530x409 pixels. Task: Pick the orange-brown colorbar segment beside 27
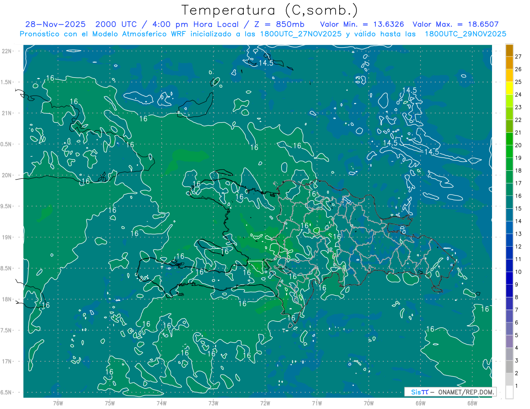509,50
